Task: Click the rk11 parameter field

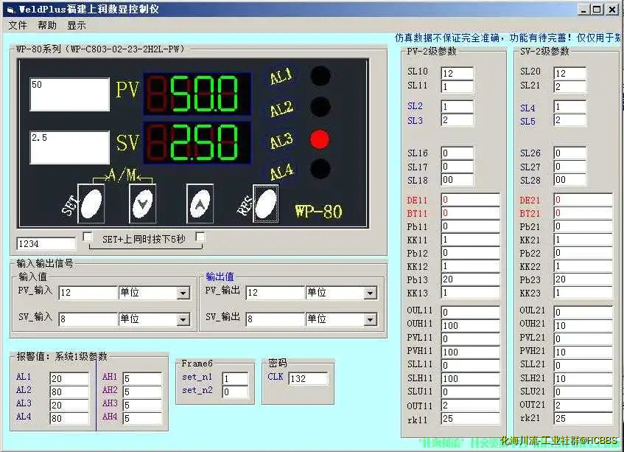Action: coord(470,419)
